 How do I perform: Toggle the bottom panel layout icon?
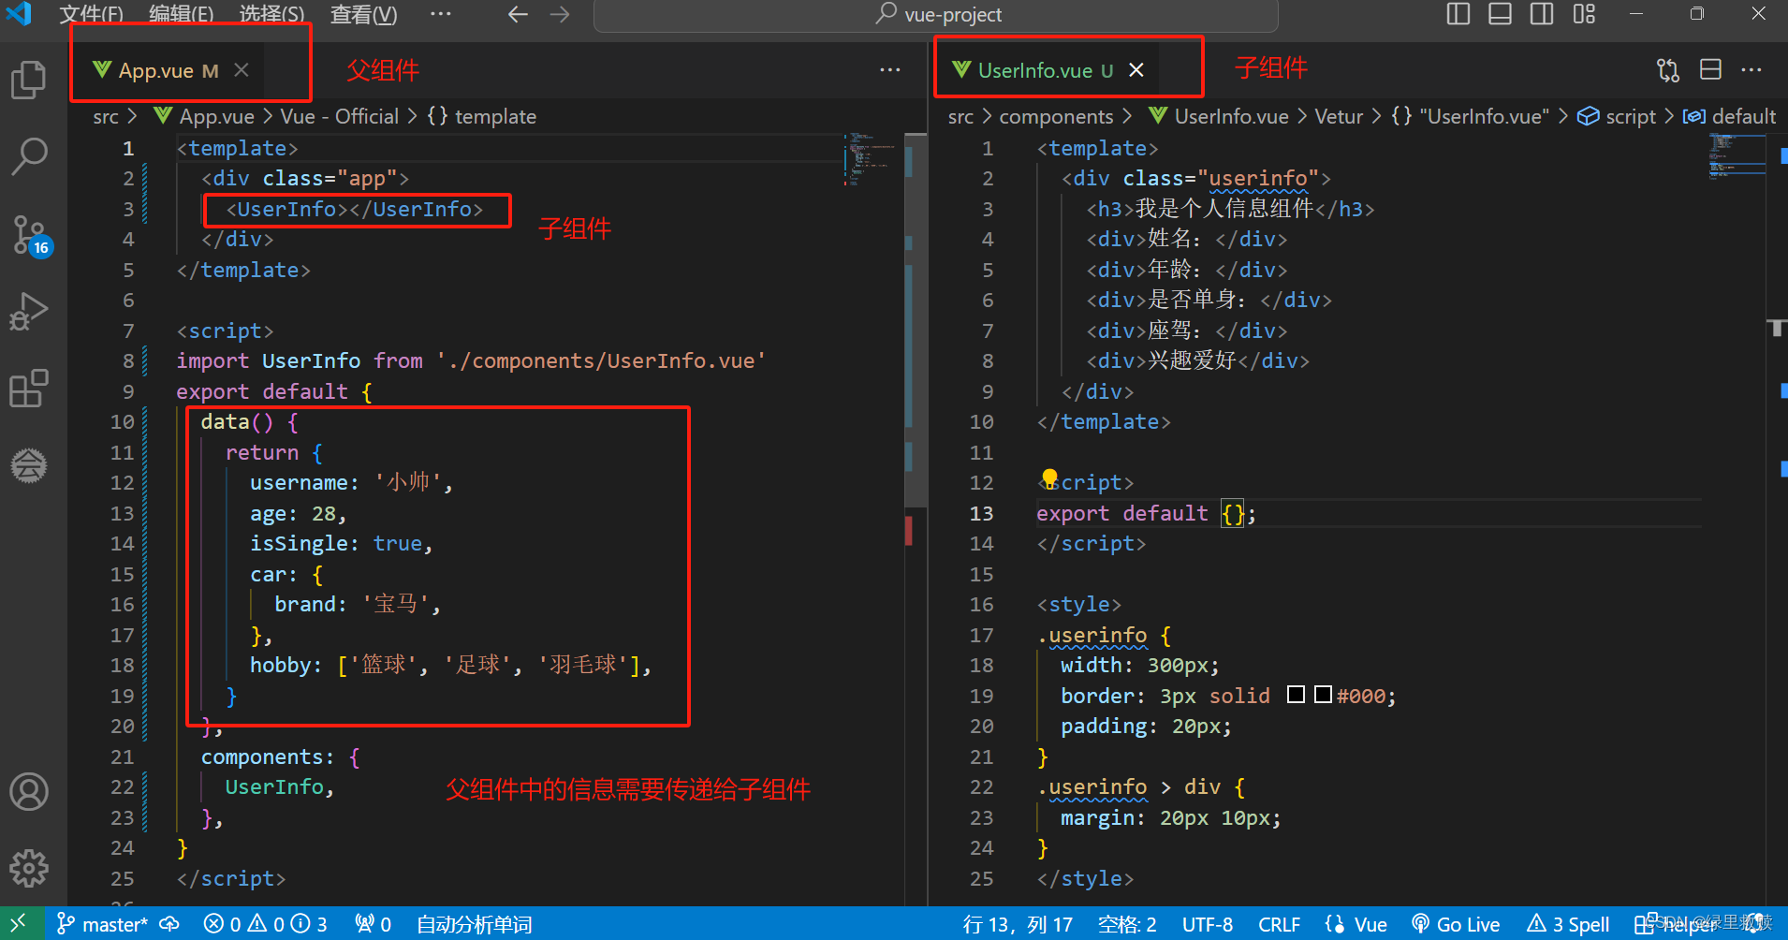coord(1500,14)
